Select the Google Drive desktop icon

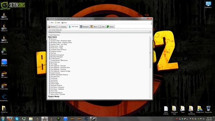tap(200, 109)
